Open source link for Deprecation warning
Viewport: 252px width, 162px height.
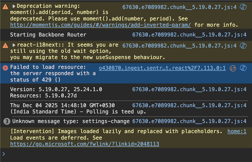coord(184,7)
